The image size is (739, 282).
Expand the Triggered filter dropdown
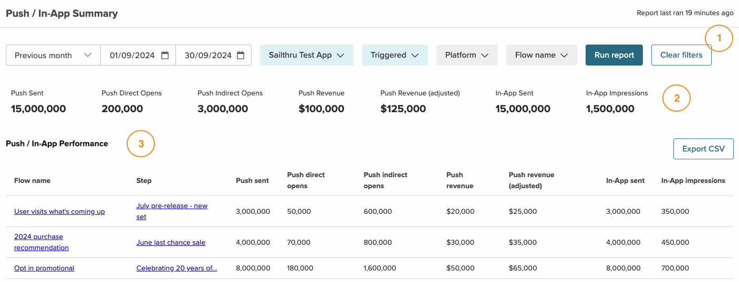coord(394,55)
